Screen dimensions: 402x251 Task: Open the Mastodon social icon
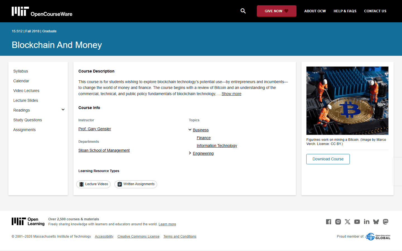click(386, 222)
